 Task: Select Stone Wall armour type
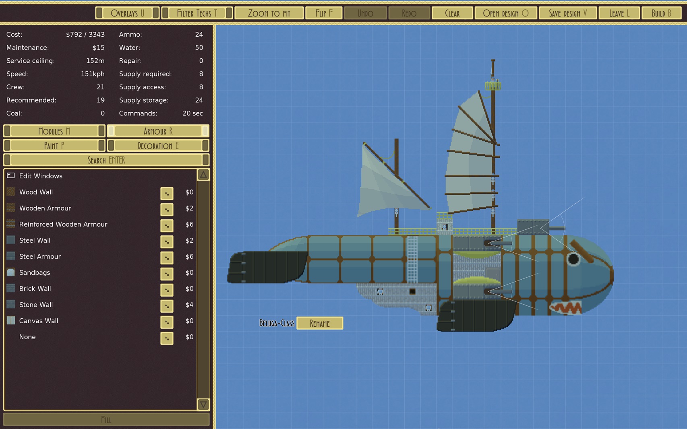(x=101, y=305)
